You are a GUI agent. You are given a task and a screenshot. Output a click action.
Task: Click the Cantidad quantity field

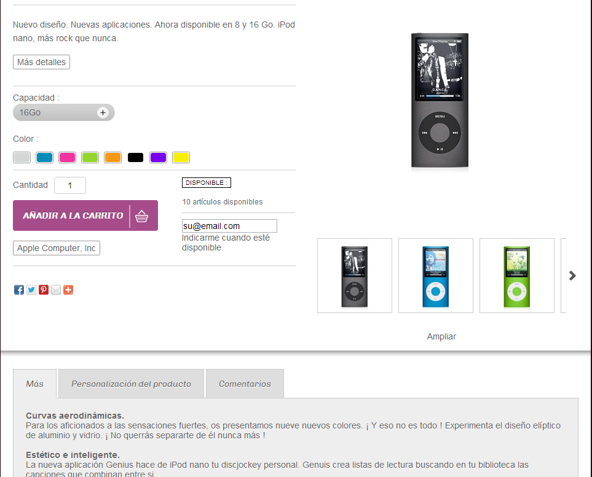coord(70,185)
